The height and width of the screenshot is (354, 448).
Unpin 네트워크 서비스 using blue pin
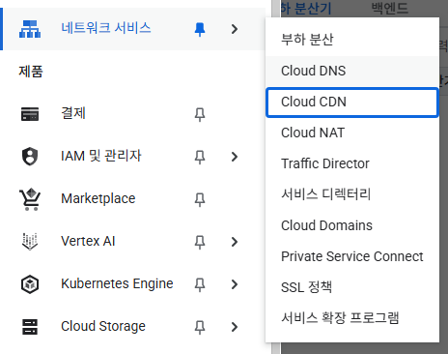point(200,29)
